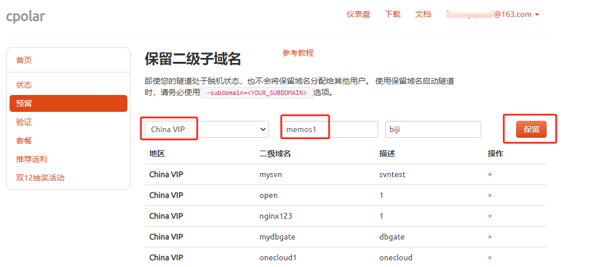Click the biji description input field
This screenshot has width=590, height=267.
click(x=433, y=129)
